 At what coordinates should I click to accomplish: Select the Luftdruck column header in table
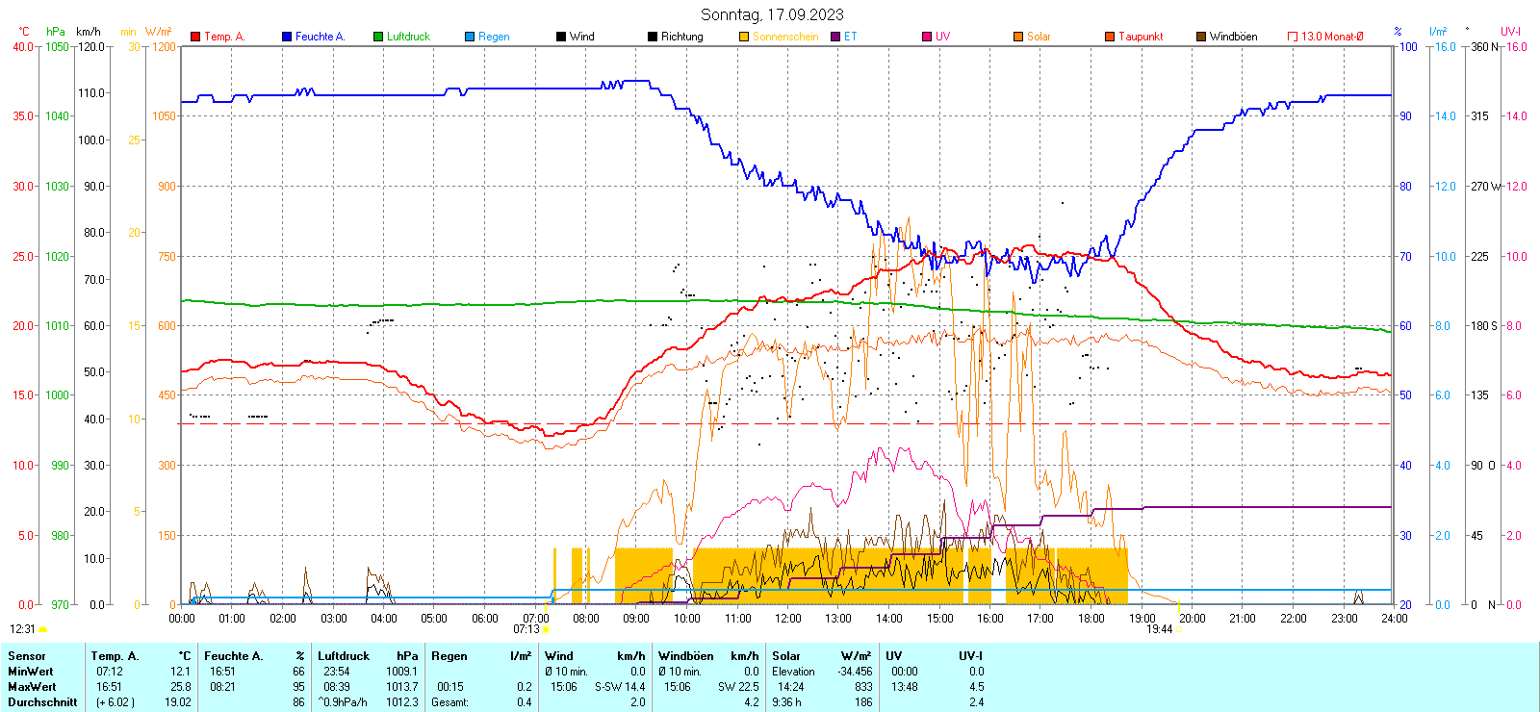coord(344,656)
